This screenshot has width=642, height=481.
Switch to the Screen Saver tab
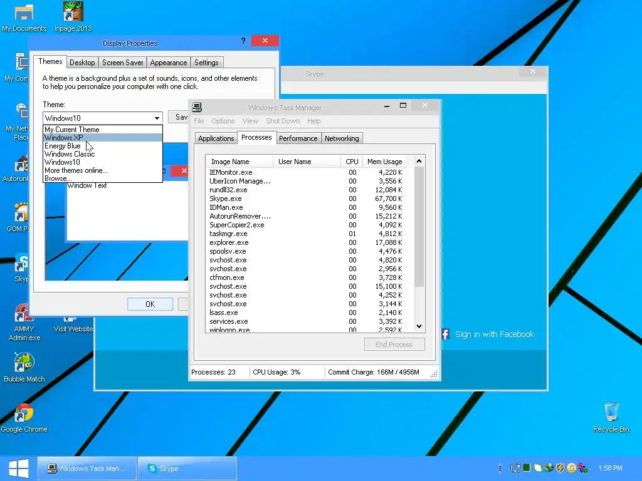coord(122,63)
